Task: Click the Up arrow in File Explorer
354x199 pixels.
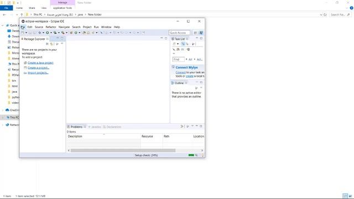Action: [22, 15]
